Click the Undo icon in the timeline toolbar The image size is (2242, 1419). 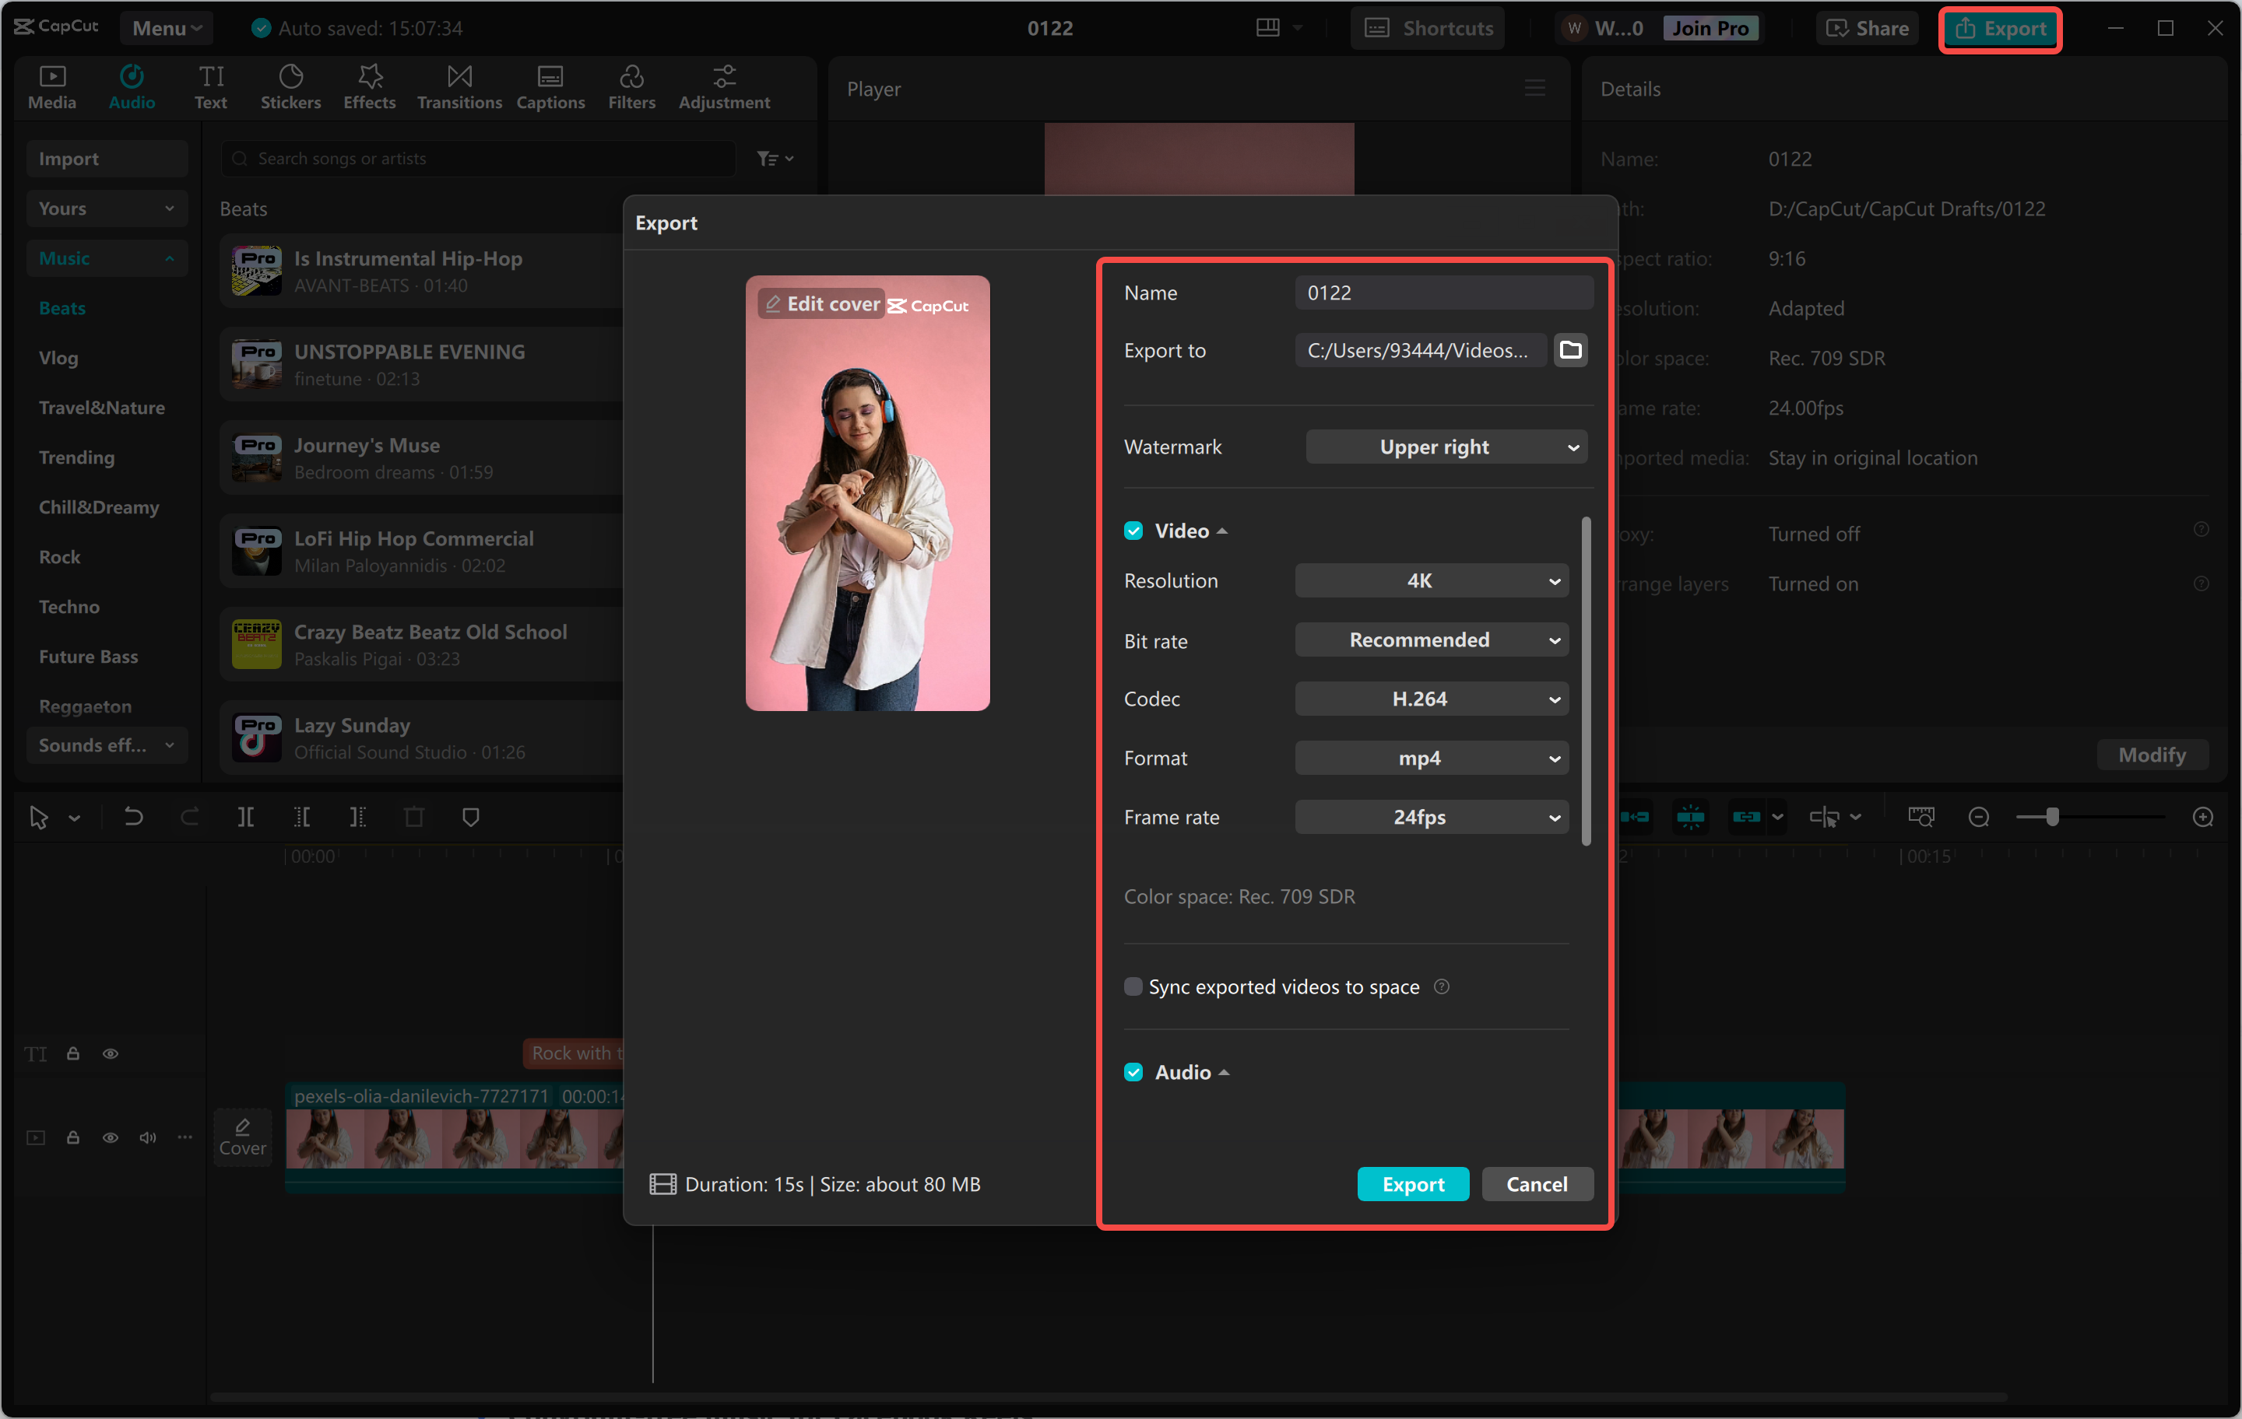pyautogui.click(x=133, y=817)
